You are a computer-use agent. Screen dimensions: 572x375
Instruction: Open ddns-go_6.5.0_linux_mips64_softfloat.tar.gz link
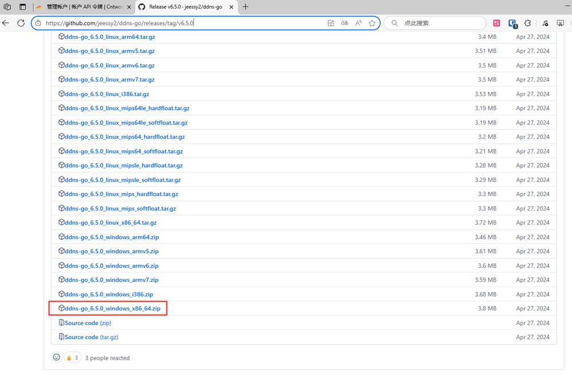[x=124, y=151]
